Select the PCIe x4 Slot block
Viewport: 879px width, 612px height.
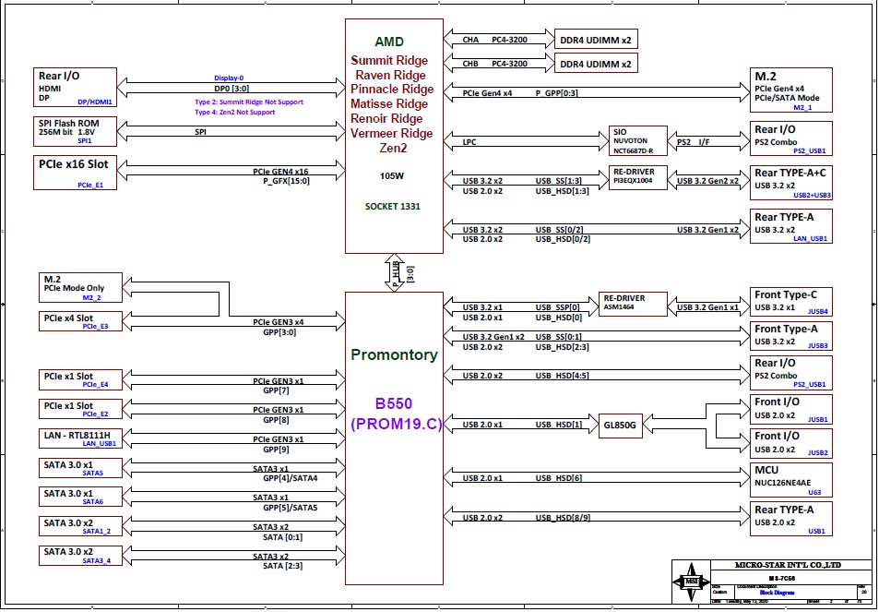76,320
